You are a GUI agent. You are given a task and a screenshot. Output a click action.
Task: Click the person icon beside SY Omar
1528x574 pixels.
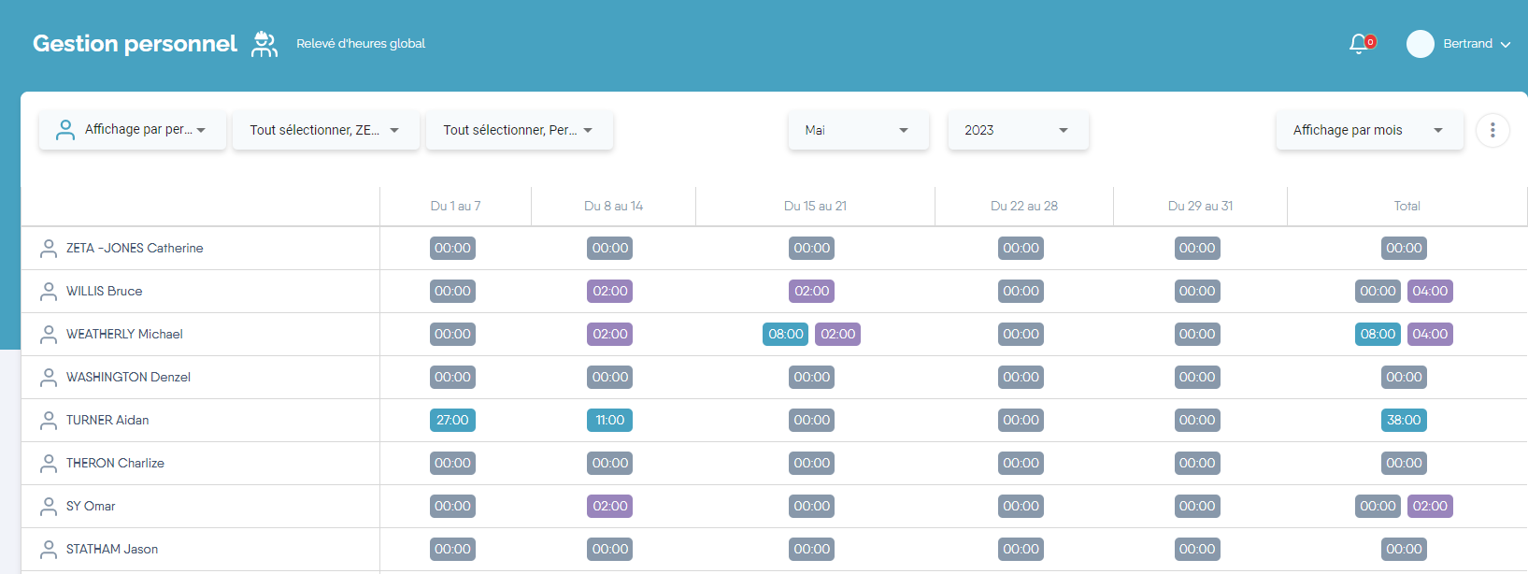(x=49, y=507)
